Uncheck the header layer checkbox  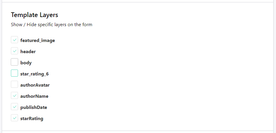(14, 51)
